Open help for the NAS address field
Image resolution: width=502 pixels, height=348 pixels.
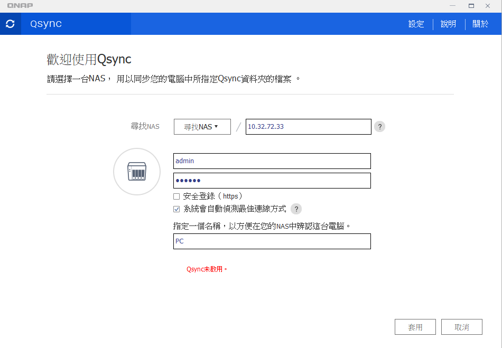[379, 126]
